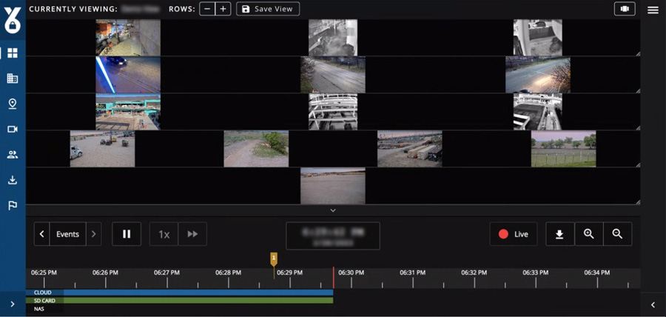Screen dimensions: 666x317
Task: Click the 1x playback speed button
Action: 164,234
